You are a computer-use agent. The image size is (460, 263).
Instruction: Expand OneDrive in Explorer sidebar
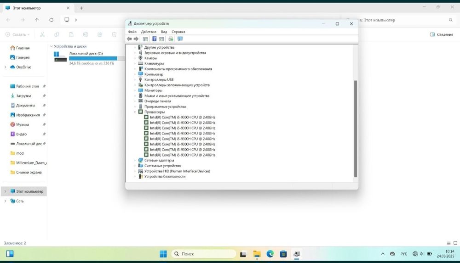(5, 67)
